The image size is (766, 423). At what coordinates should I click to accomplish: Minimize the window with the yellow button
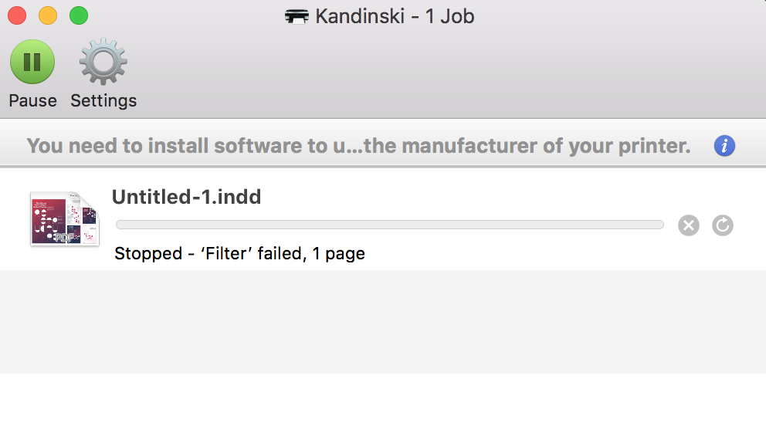tap(48, 15)
